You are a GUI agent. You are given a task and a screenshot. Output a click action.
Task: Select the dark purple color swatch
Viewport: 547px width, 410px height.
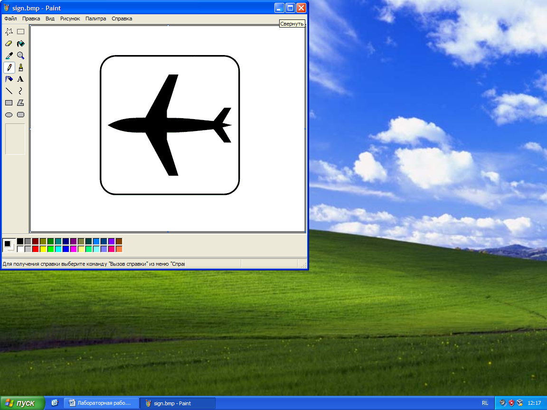(73, 241)
